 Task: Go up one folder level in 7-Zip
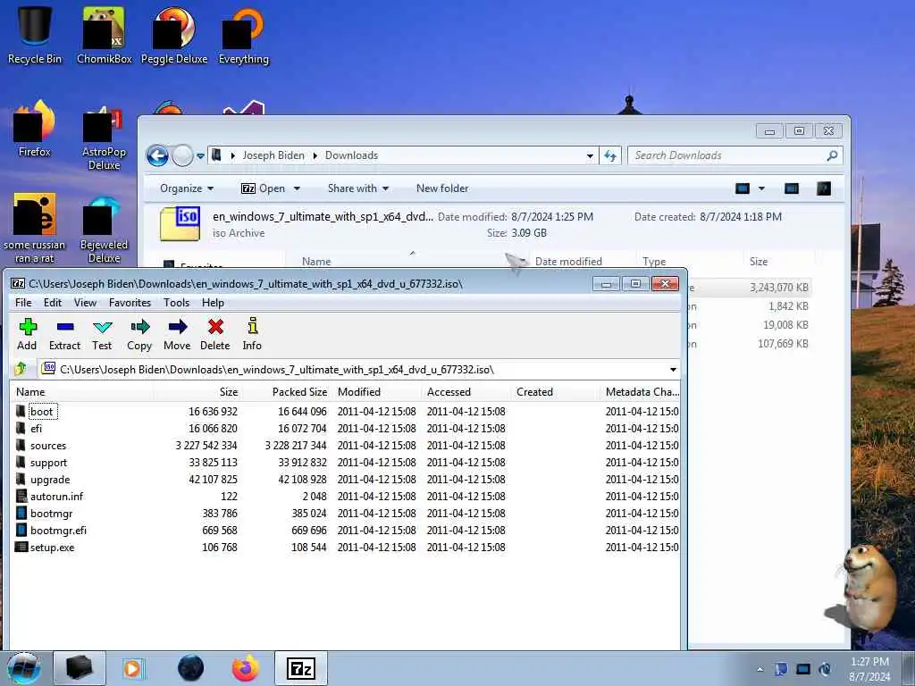[x=21, y=369]
